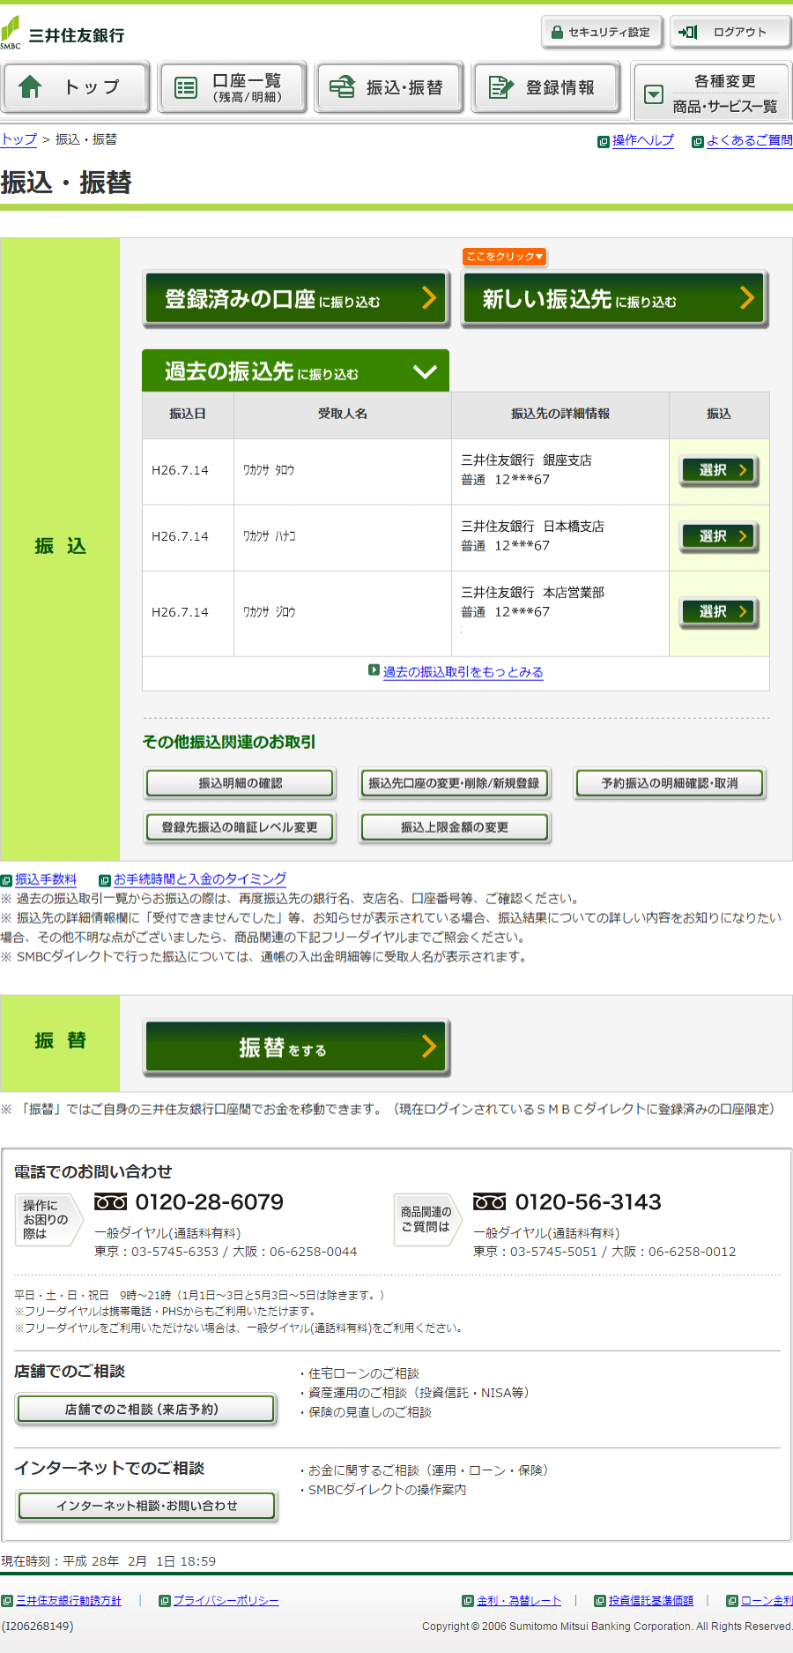Click the free-dial icon beside 0120-28-6079

(111, 1201)
